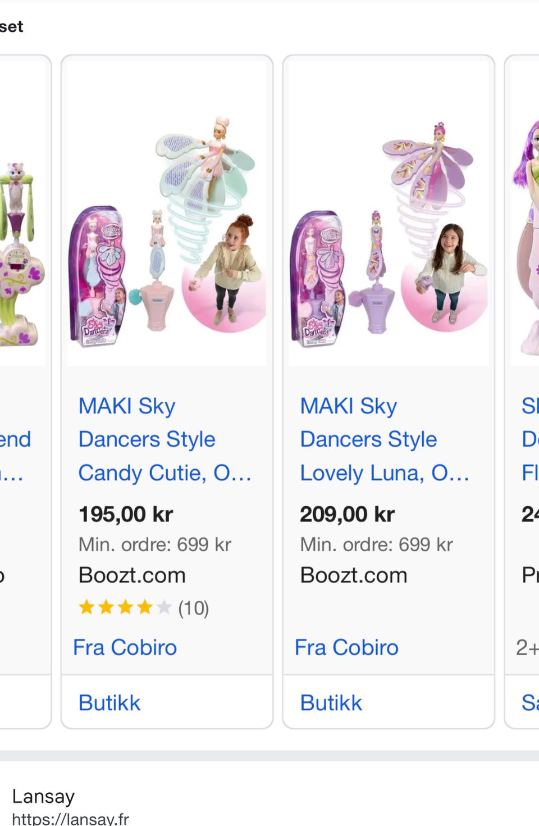
Task: Click Min. ordre text under 209,00 kr
Action: coord(376,544)
